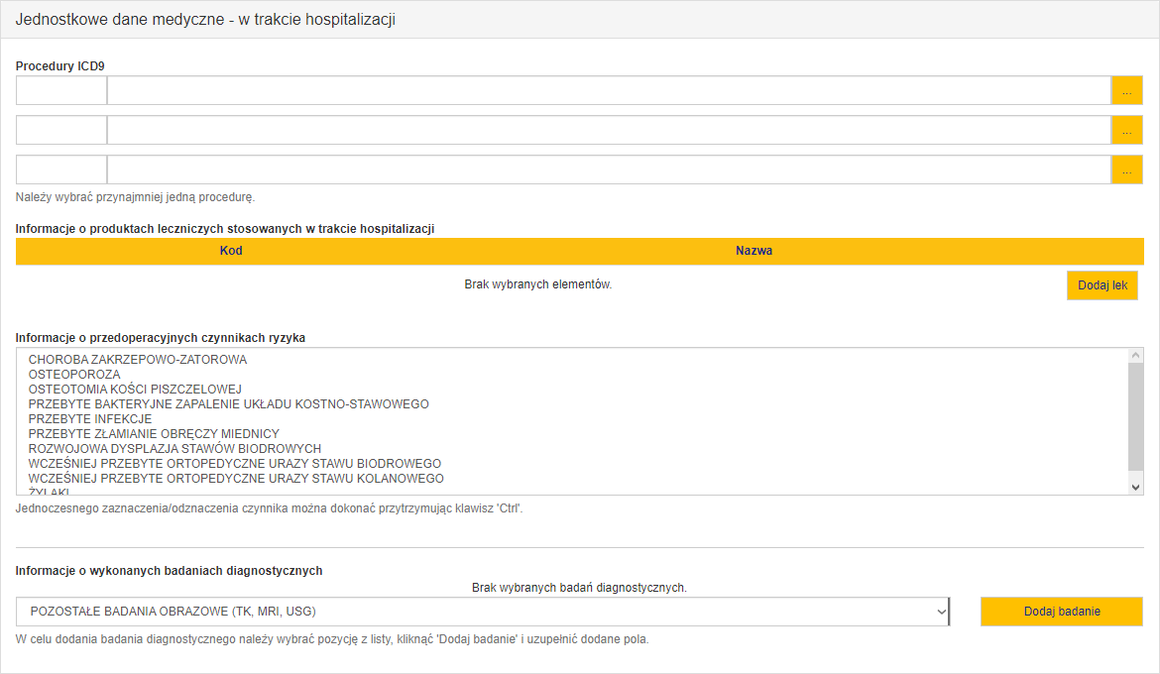Choose 'OSTEOTOMIA KOŚCI PISZCZELOWEJ' risk factor
Image resolution: width=1160 pixels, height=674 pixels.
[135, 390]
